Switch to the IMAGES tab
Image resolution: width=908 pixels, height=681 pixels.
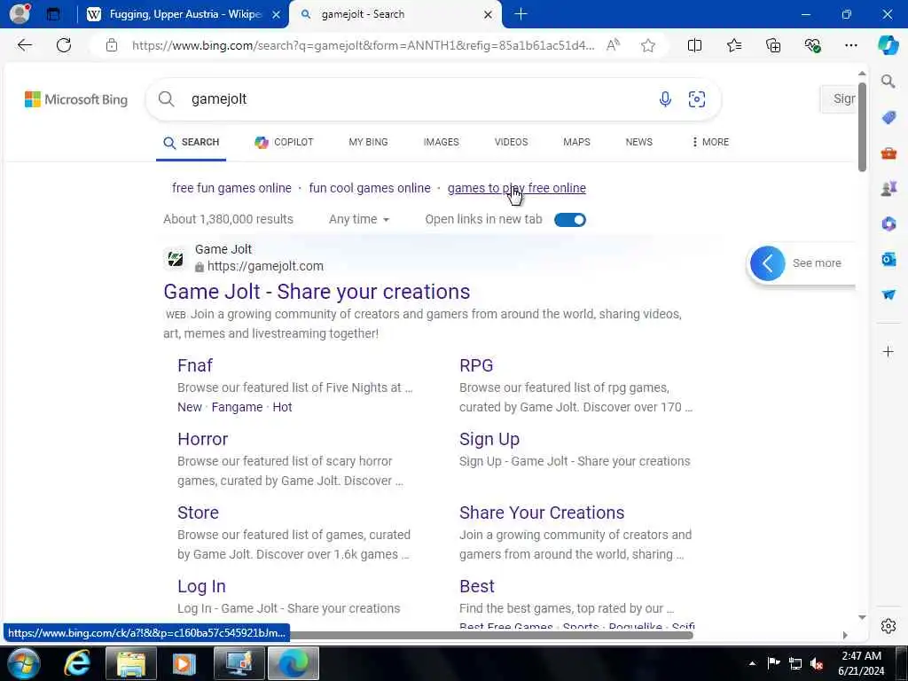pos(442,142)
